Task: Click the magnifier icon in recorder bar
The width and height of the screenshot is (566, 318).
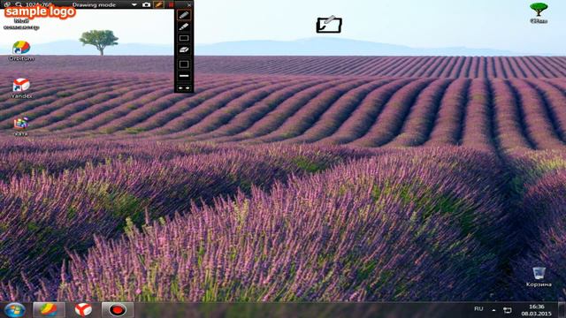Action: coord(18,4)
